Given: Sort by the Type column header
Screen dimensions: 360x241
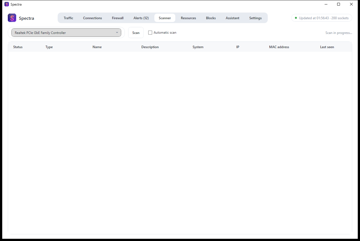Looking at the screenshot, I should [49, 47].
